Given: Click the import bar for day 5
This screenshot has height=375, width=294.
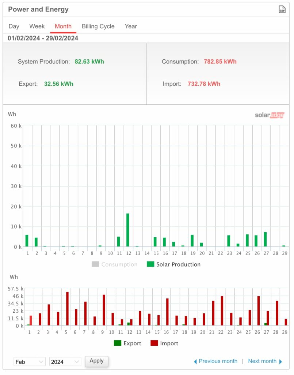Looking at the screenshot, I should coord(68,308).
